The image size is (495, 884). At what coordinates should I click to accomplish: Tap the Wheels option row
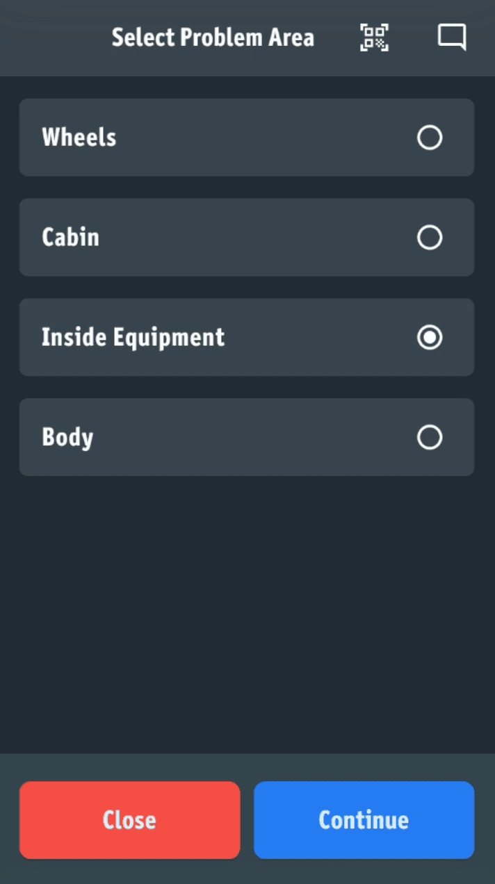coord(247,138)
